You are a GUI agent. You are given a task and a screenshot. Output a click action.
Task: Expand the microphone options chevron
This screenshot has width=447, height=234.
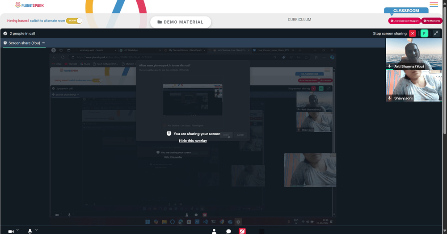[36, 230]
